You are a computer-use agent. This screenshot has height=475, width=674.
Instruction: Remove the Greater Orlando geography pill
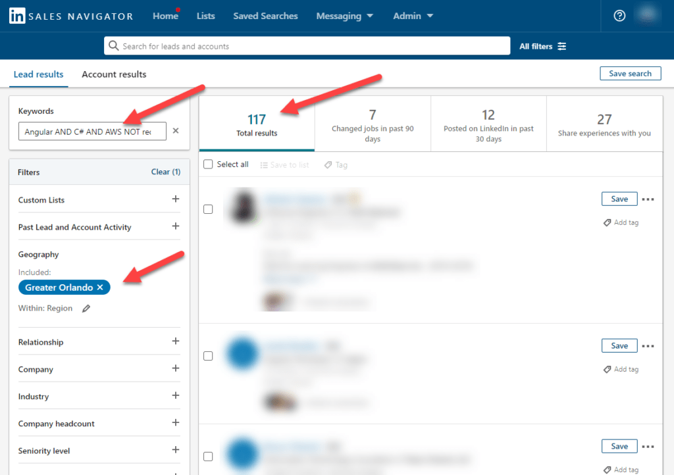[100, 287]
